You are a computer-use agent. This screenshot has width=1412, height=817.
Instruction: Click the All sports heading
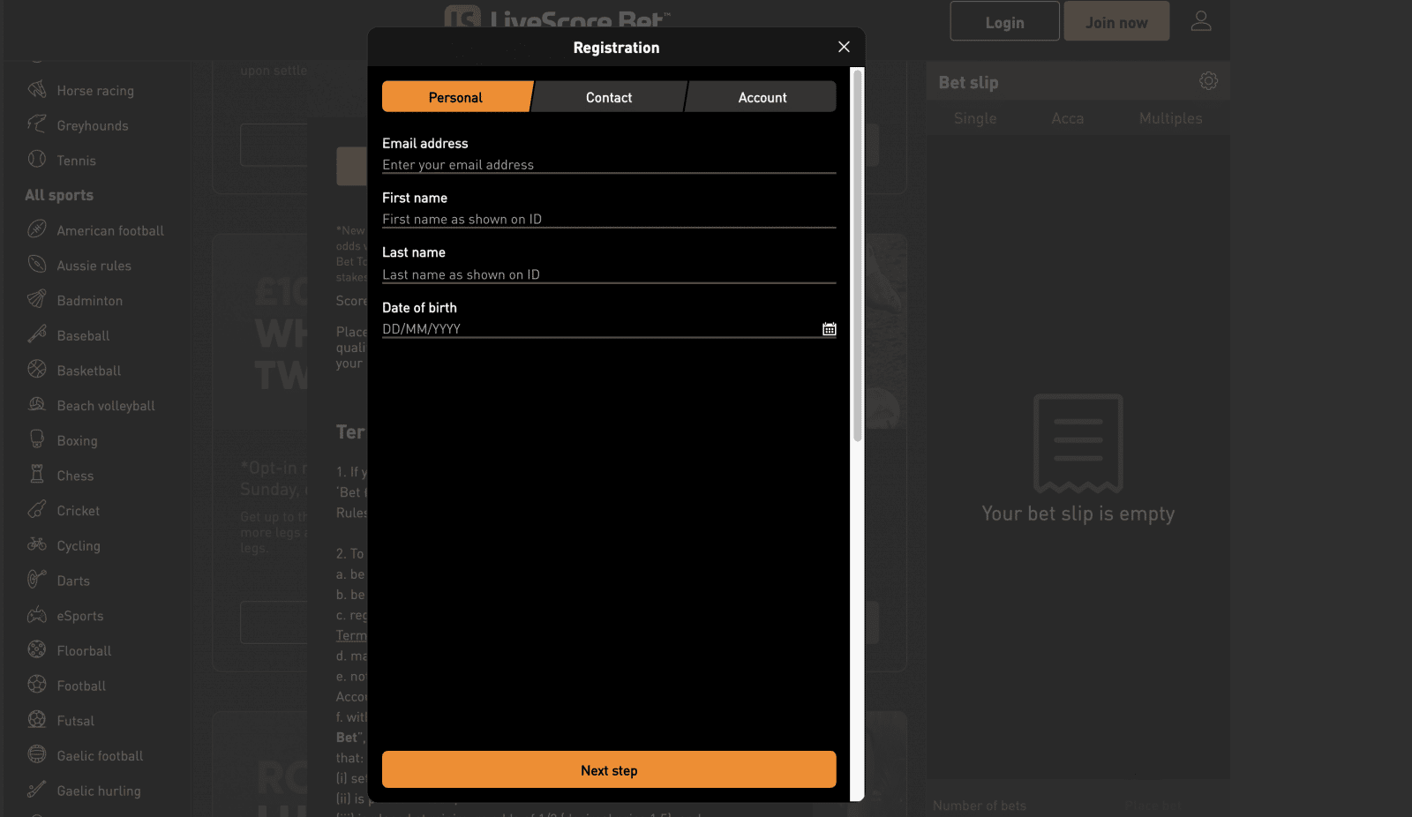coord(59,195)
